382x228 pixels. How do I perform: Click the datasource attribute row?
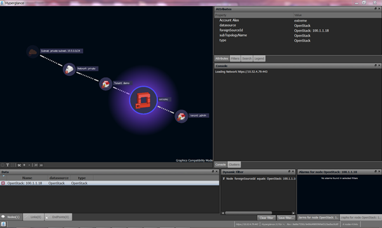click(x=298, y=25)
